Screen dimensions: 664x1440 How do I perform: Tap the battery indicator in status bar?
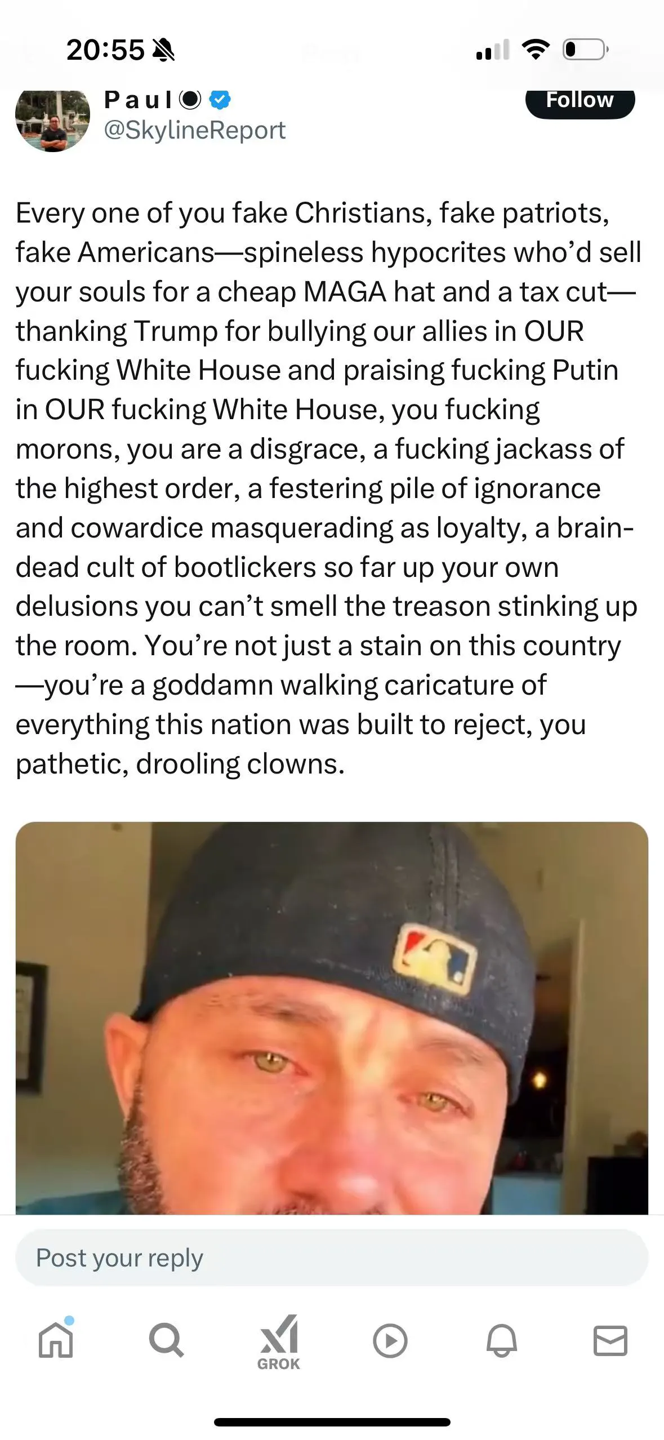pyautogui.click(x=586, y=50)
